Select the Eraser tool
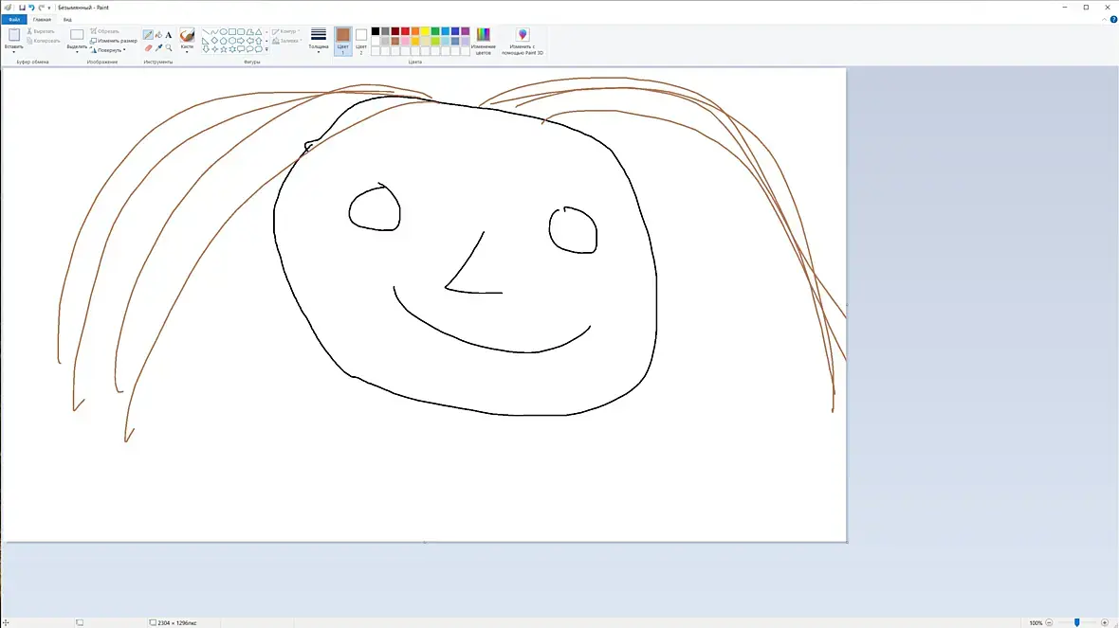The width and height of the screenshot is (1119, 628). tap(149, 47)
